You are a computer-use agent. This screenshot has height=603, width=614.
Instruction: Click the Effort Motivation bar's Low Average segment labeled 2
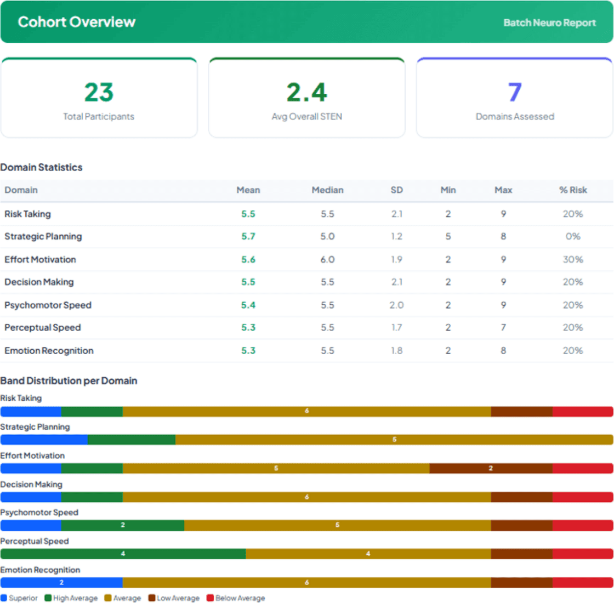491,468
